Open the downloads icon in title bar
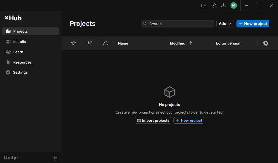278x163 pixels. point(223,5)
